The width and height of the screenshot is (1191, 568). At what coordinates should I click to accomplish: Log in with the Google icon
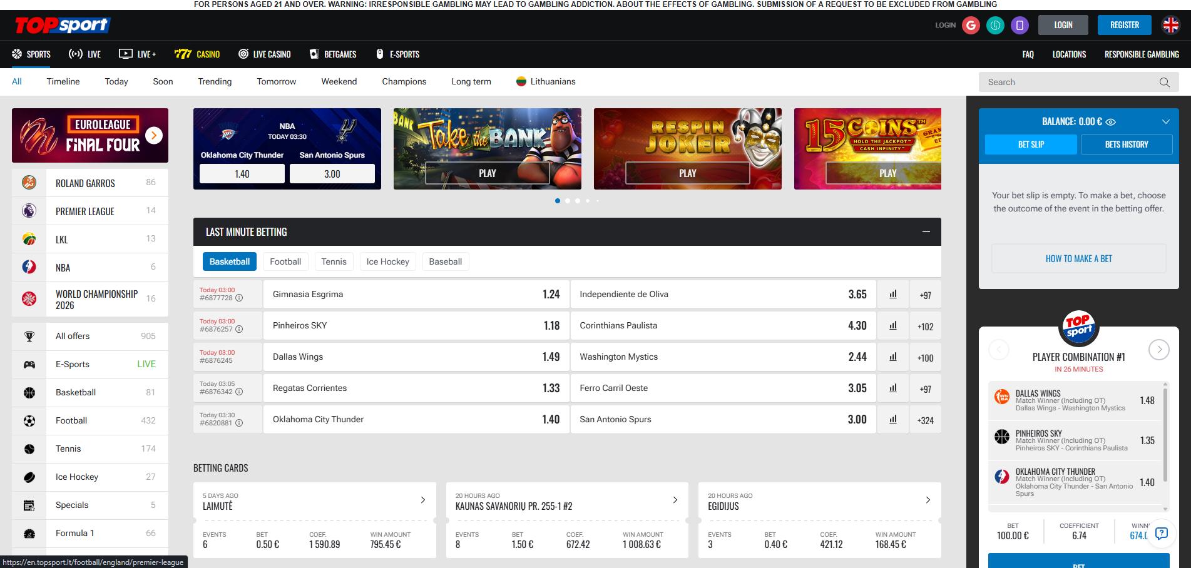971,25
